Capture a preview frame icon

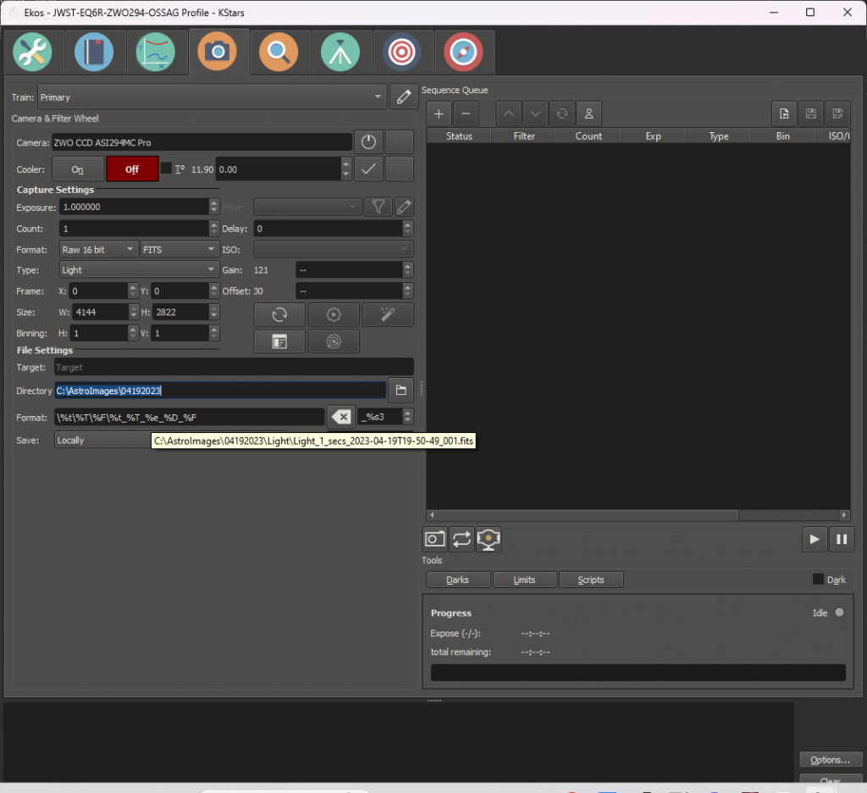coord(434,539)
